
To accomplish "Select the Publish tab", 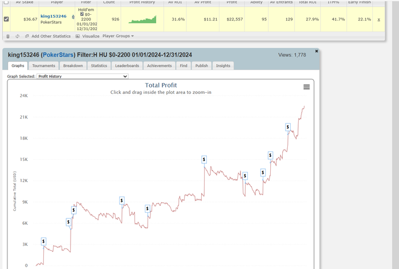I will click(x=202, y=65).
